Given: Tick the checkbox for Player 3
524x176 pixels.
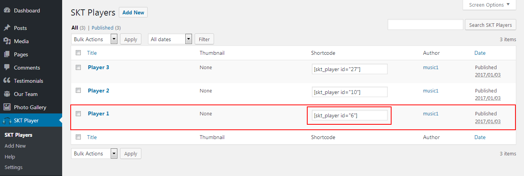Looking at the screenshot, I should click(x=78, y=67).
